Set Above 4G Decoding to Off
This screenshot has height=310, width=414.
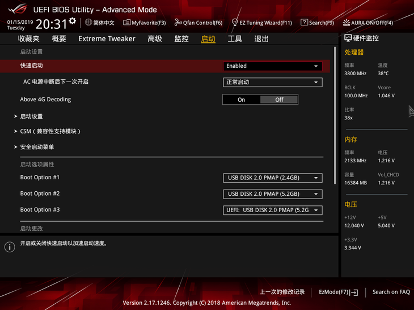[279, 100]
